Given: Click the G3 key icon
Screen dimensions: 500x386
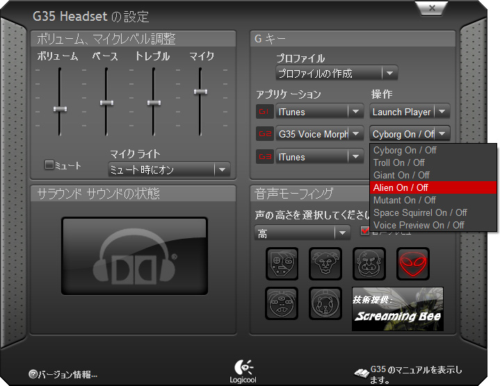Looking at the screenshot, I should click(x=265, y=157).
